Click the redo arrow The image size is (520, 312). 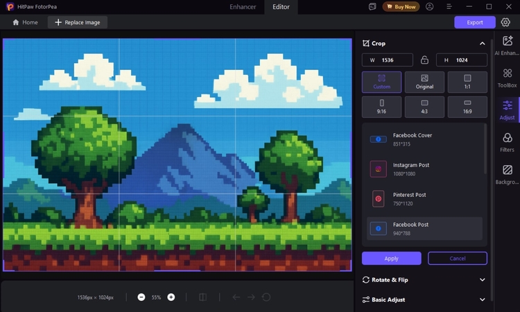(251, 297)
